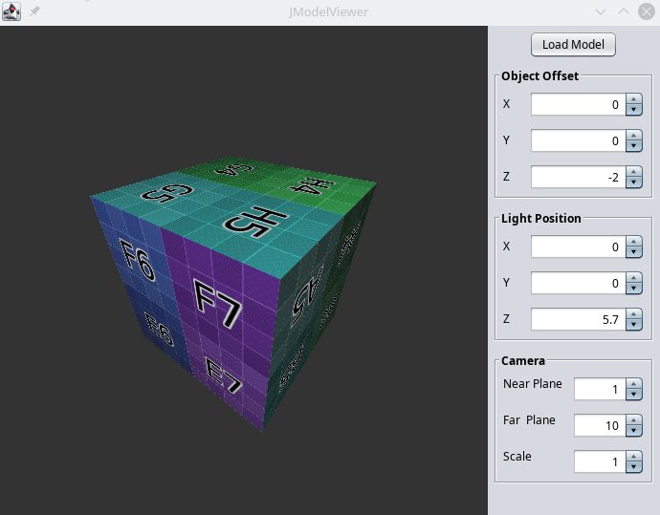Click the E7 tile on the cube
The height and width of the screenshot is (515, 660).
[x=223, y=375]
